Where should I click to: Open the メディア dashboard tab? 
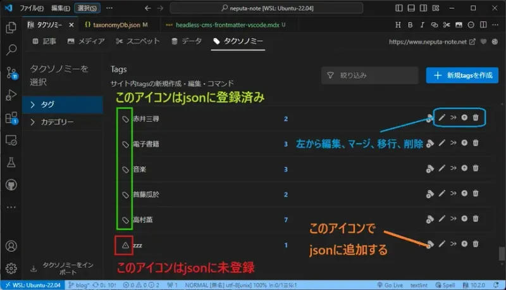pos(86,41)
